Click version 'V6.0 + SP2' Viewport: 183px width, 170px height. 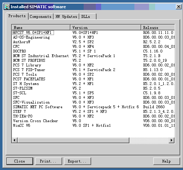click(x=83, y=74)
